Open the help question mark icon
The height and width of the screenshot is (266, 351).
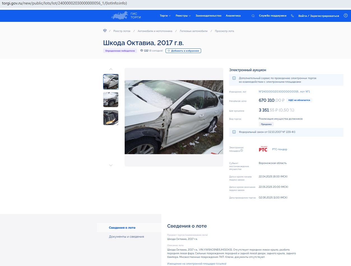[x=345, y=16]
